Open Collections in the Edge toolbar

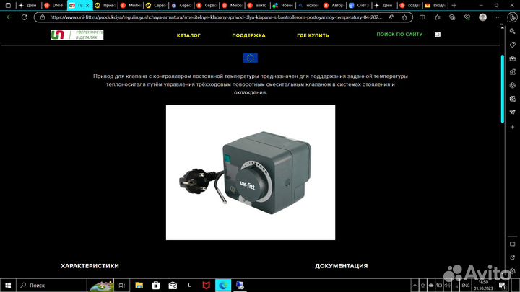click(x=452, y=17)
